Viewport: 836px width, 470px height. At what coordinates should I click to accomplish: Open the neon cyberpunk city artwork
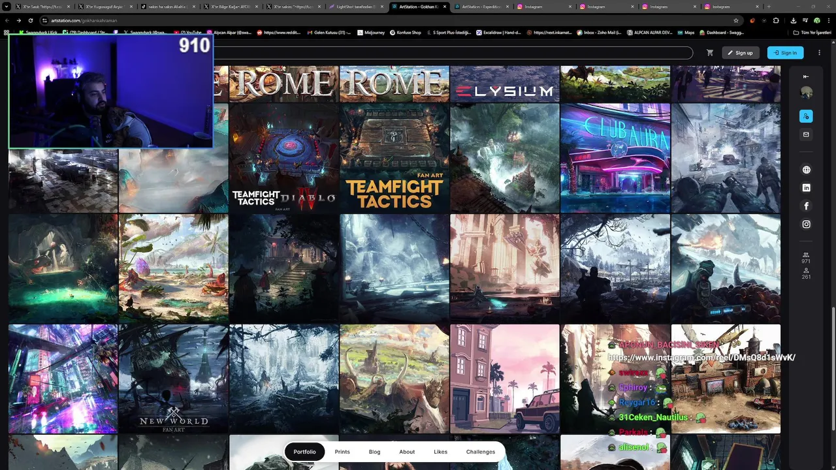coord(63,379)
